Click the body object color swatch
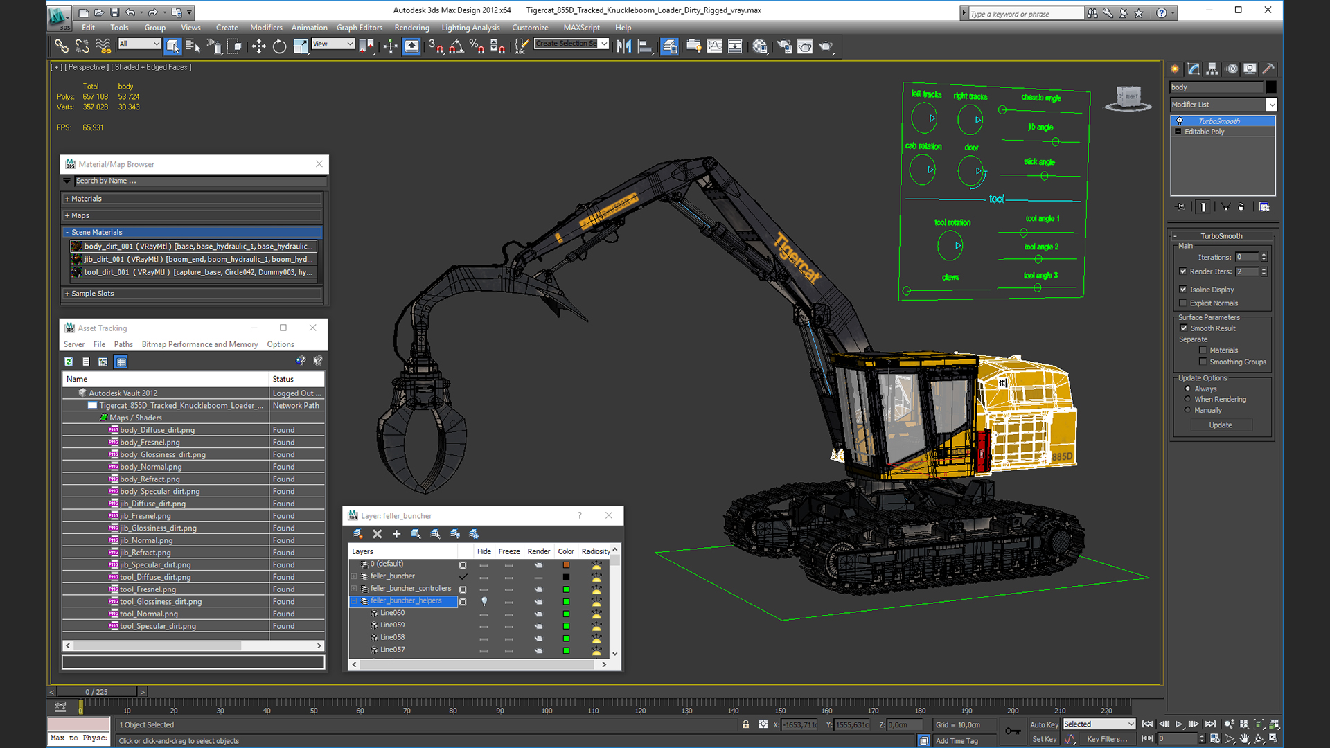Screen dimensions: 1330x748 point(1271,87)
